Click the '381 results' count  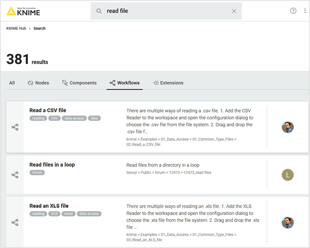pyautogui.click(x=27, y=60)
